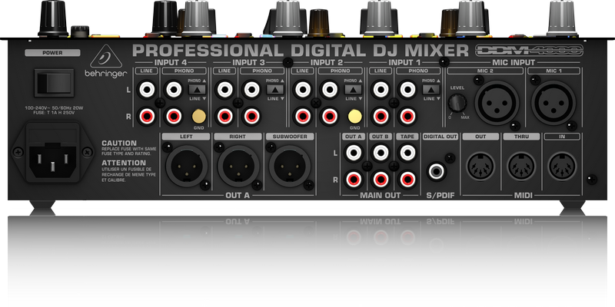Image resolution: width=615 pixels, height=307 pixels.
Task: Select the MIC 1 XLR connector
Action: pos(553,103)
